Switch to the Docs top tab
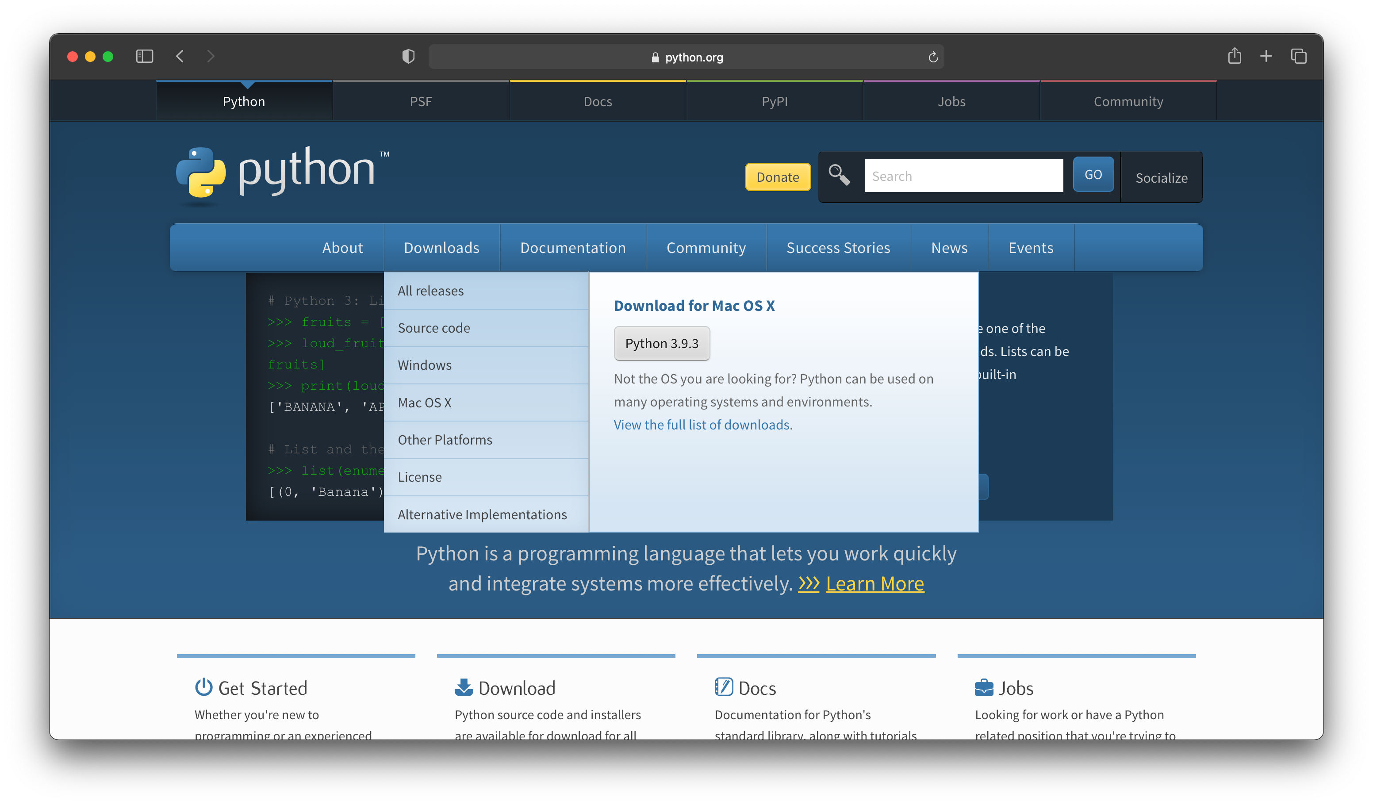The image size is (1373, 805). (598, 101)
